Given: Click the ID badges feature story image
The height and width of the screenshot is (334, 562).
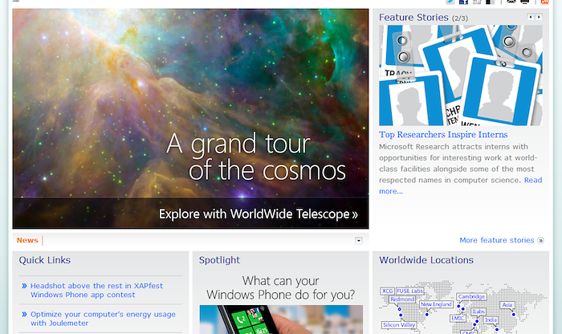Looking at the screenshot, I should click(x=461, y=75).
